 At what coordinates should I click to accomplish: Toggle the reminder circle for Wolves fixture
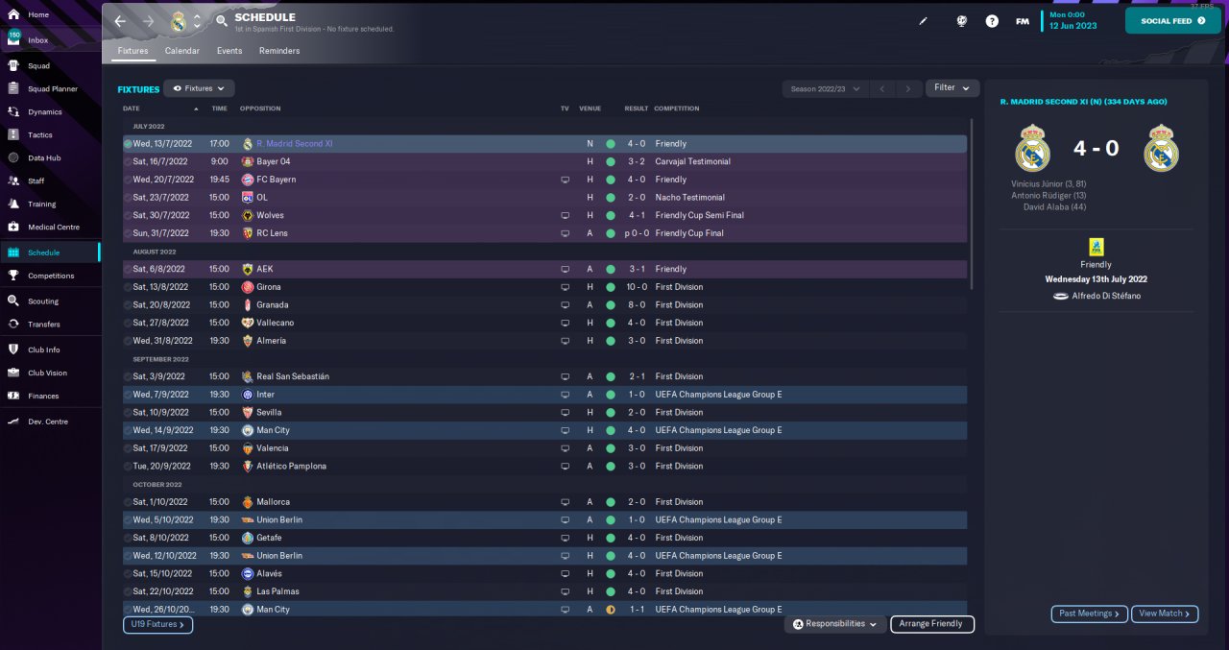128,216
